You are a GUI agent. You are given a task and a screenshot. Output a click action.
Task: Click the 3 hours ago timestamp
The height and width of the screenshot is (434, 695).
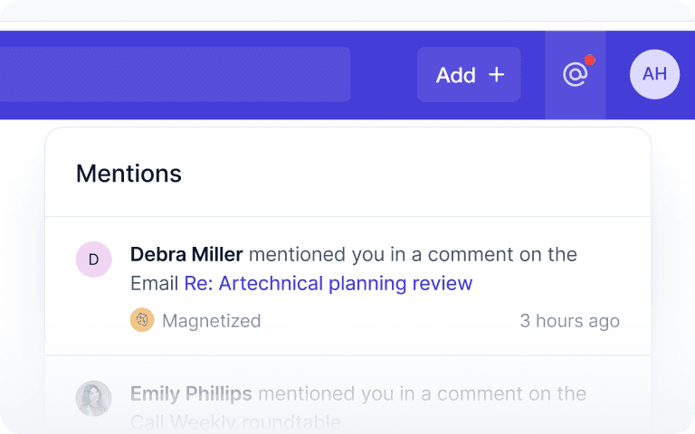pyautogui.click(x=569, y=321)
